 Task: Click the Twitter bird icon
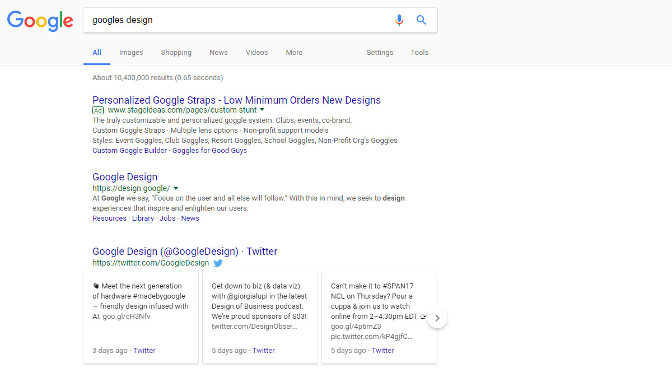point(218,263)
